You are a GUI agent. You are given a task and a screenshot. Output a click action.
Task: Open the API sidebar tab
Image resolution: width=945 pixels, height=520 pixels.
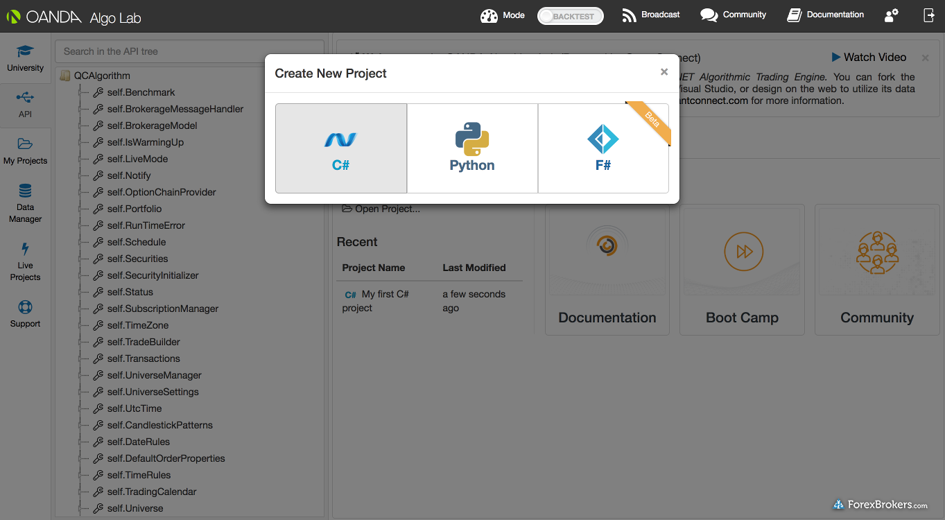pyautogui.click(x=26, y=104)
